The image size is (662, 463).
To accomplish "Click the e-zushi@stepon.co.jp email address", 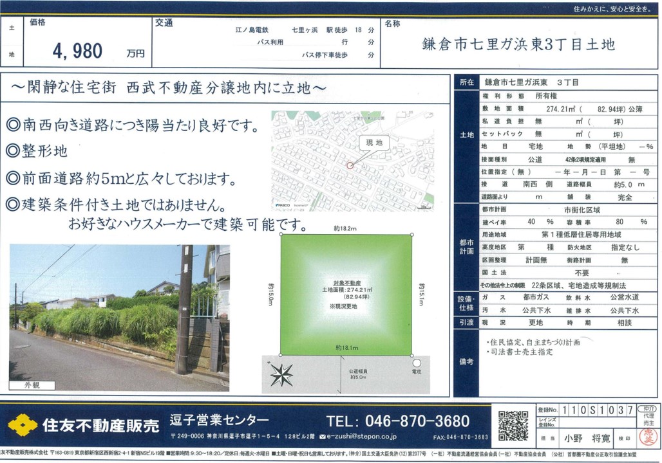I will click(x=361, y=437).
